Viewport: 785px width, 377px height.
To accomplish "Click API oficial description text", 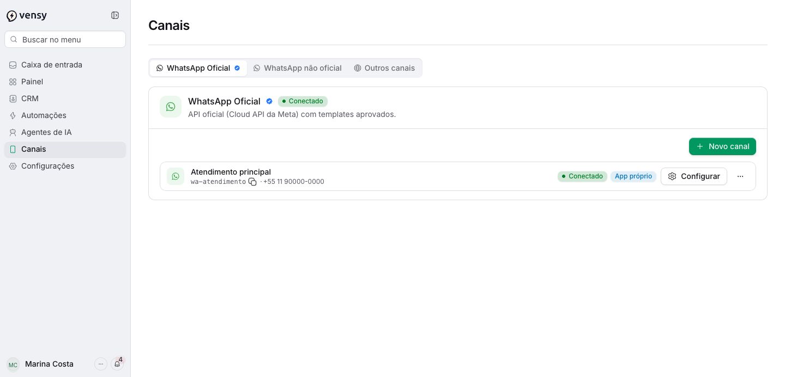I will [x=292, y=114].
